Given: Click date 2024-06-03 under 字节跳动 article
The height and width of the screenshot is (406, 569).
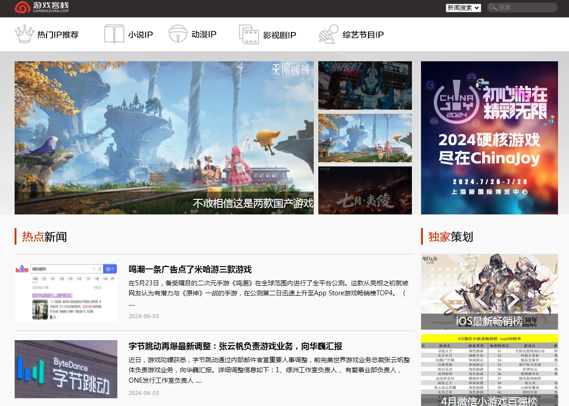Looking at the screenshot, I should click(144, 393).
